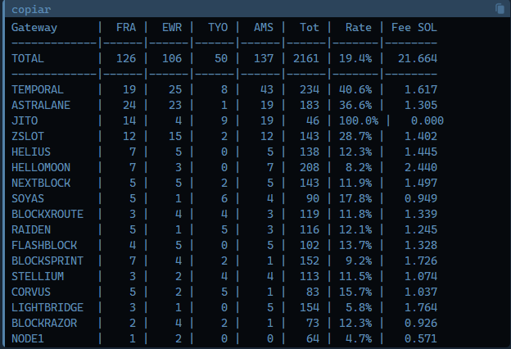Click the total fee 21.664
This screenshot has width=511, height=349.
[x=418, y=59]
